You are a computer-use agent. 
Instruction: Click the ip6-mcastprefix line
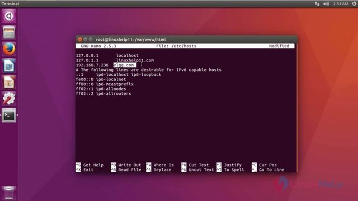pos(105,84)
